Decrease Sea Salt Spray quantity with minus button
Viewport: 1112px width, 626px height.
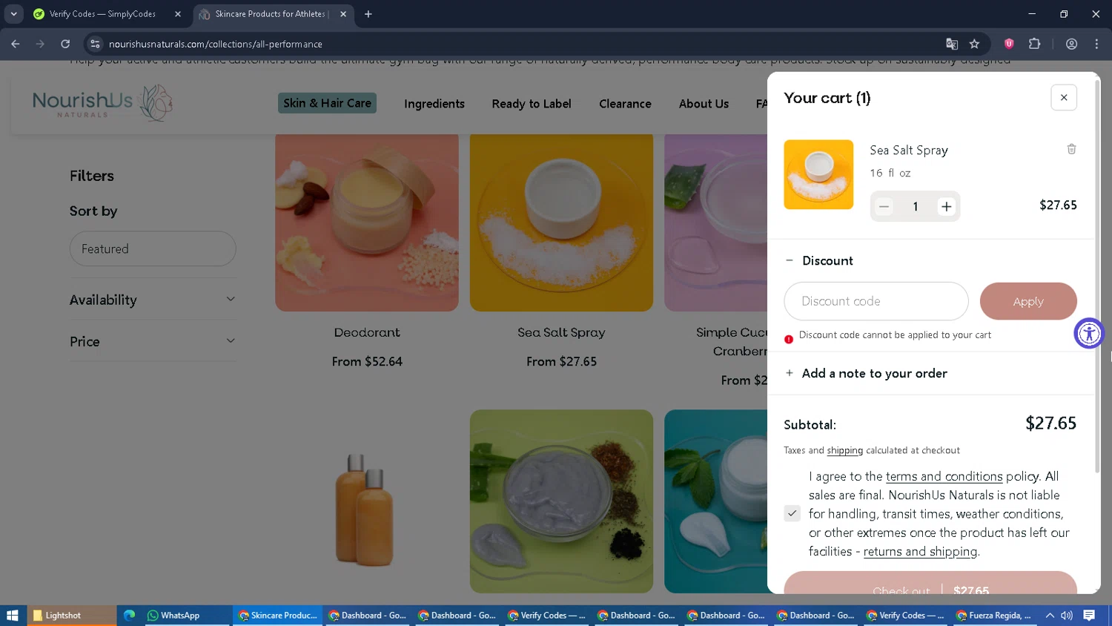pos(884,207)
